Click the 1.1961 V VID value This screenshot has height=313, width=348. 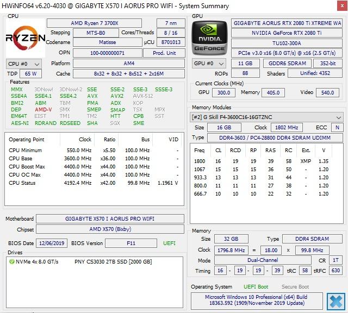pos(168,183)
